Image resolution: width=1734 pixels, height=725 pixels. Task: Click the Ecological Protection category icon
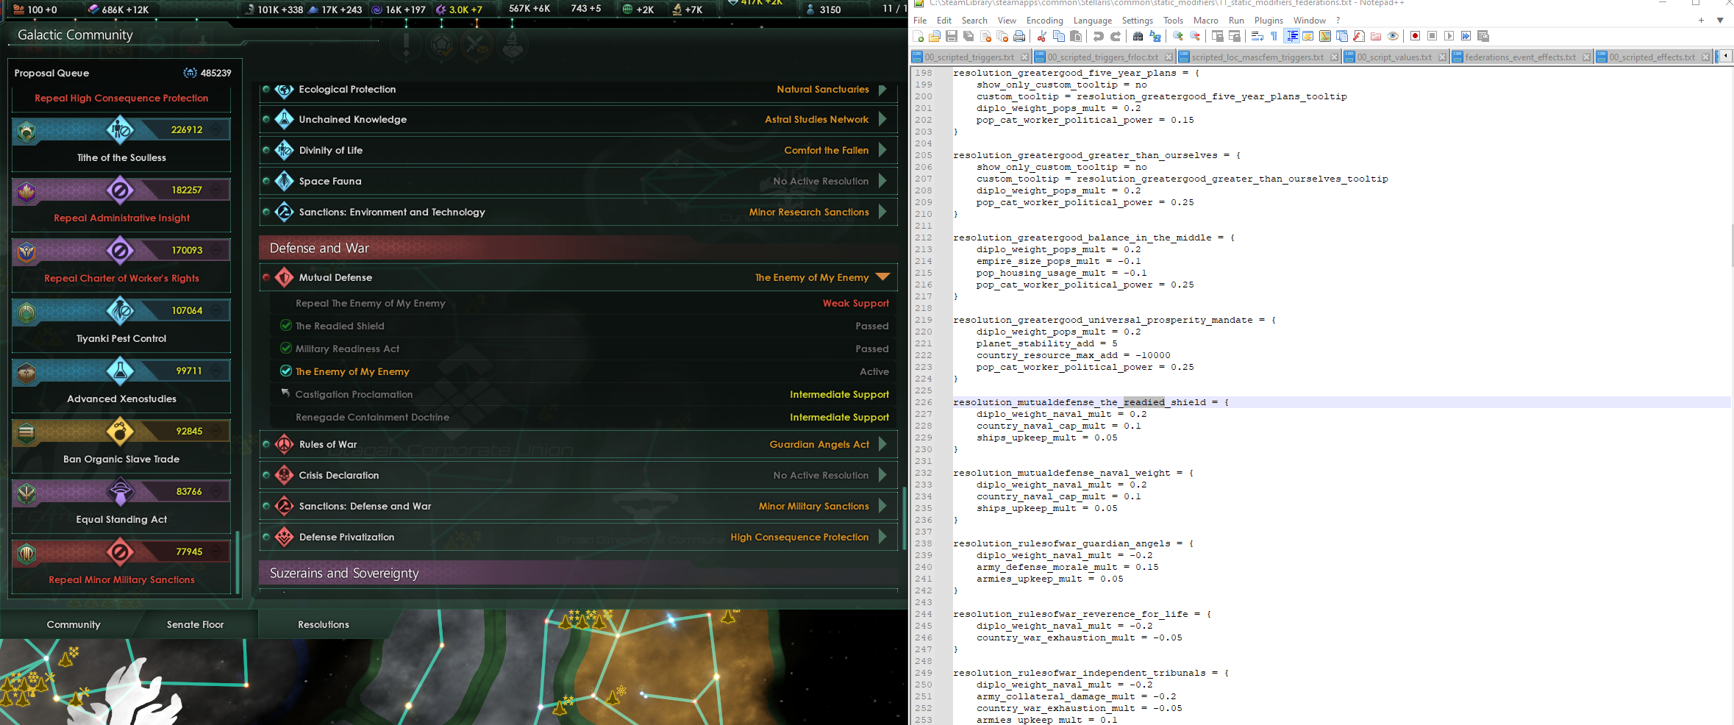284,90
